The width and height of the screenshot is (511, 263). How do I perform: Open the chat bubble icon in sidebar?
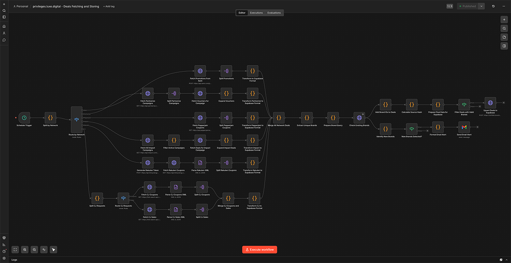click(x=4, y=40)
